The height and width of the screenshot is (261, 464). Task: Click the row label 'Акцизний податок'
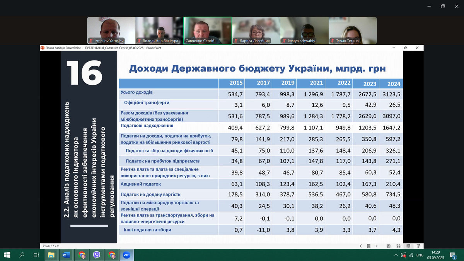[x=141, y=184]
